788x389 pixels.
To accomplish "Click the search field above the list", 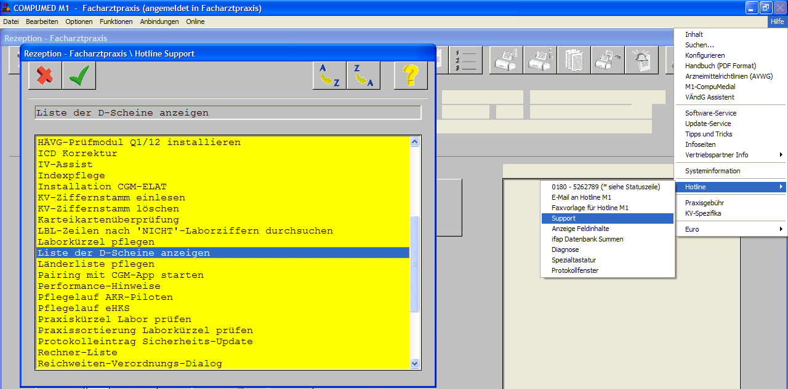I will point(228,112).
